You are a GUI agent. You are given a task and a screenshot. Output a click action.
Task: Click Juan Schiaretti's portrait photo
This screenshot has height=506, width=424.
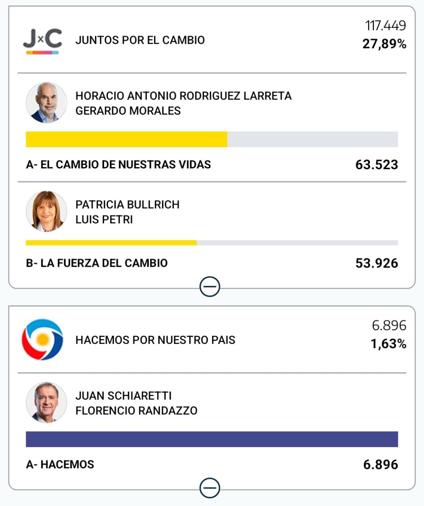[x=46, y=402]
